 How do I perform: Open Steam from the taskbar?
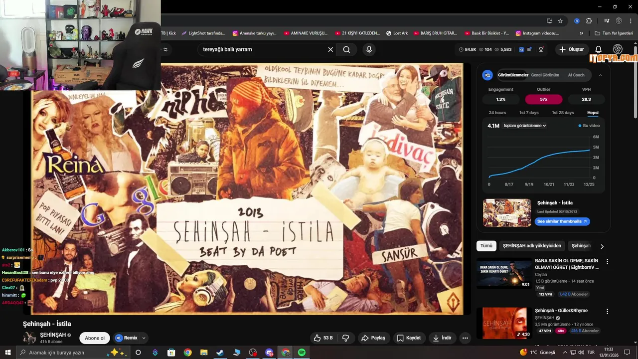click(220, 353)
